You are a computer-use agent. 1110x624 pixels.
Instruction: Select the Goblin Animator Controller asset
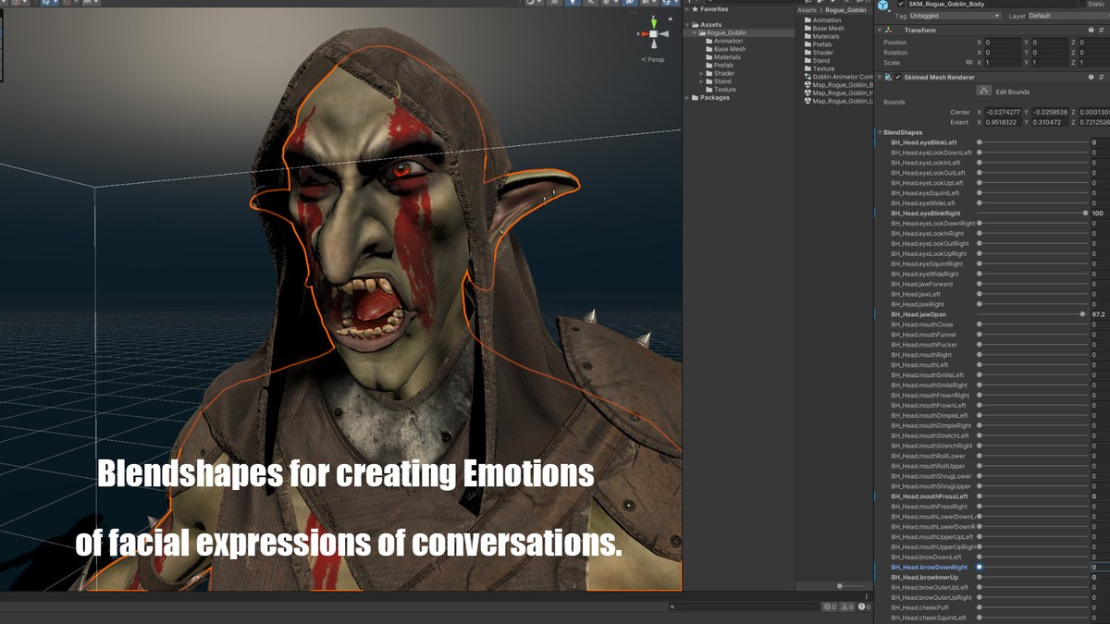[838, 77]
